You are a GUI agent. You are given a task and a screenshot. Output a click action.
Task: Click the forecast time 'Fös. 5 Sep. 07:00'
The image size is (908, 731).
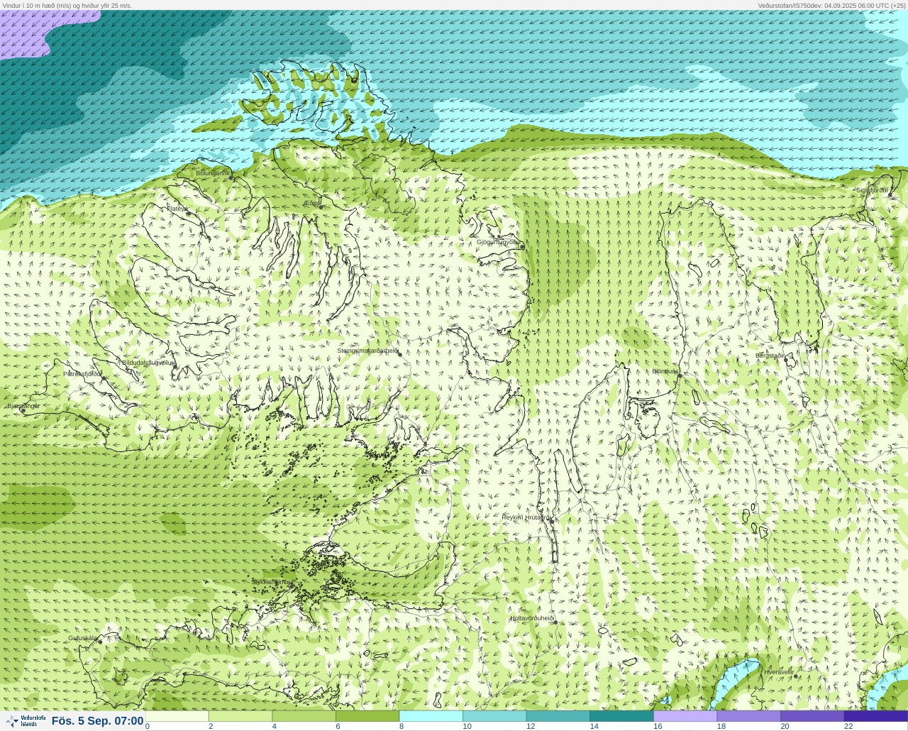pyautogui.click(x=97, y=721)
